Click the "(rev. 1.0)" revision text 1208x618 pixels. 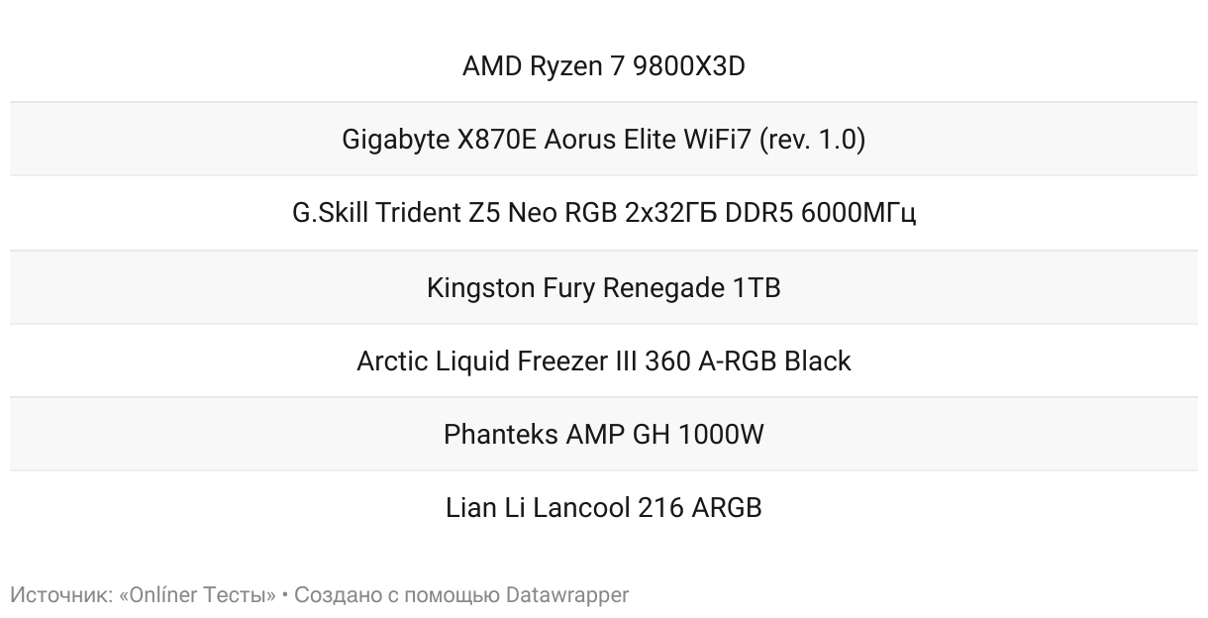point(812,140)
